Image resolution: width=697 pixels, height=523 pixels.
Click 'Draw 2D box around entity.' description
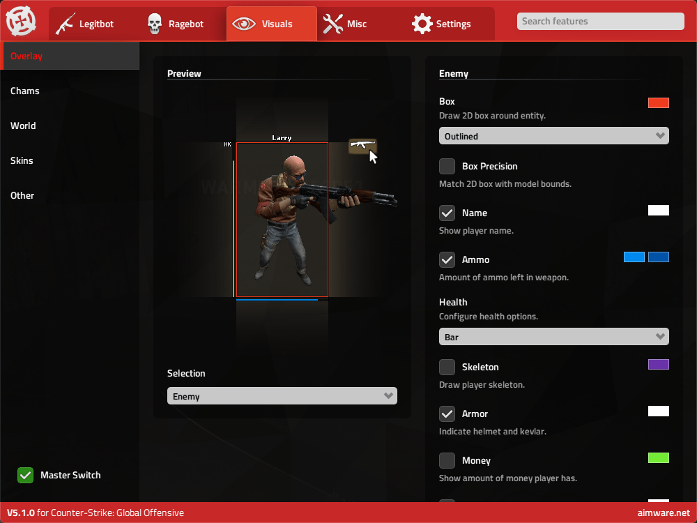point(492,116)
